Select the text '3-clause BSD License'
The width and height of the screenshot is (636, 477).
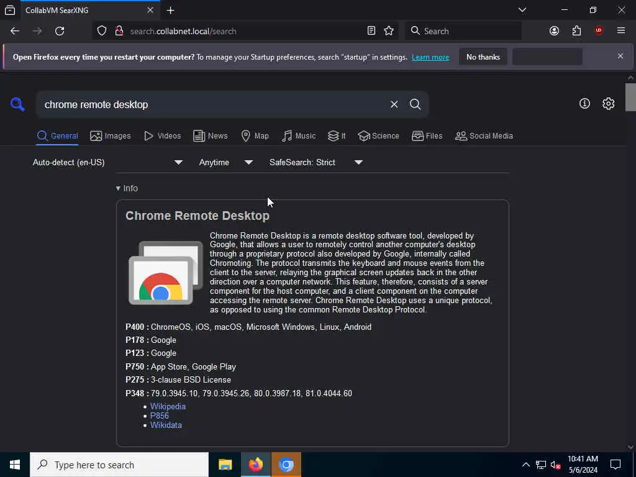click(191, 380)
